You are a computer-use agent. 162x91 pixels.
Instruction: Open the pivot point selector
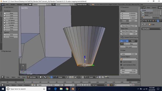[x=45, y=77]
